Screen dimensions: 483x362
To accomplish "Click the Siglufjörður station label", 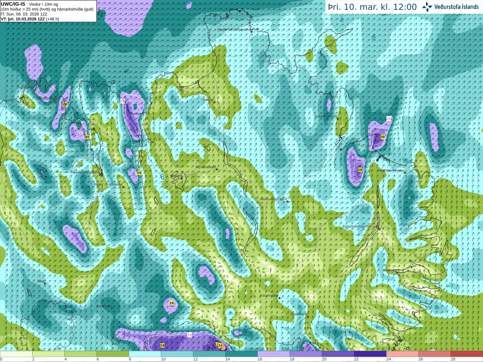I will (26, 87).
